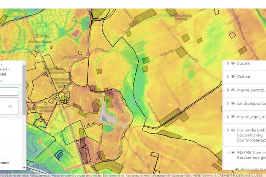
Task: Expand the Bodem layer group
Action: coord(228,63)
